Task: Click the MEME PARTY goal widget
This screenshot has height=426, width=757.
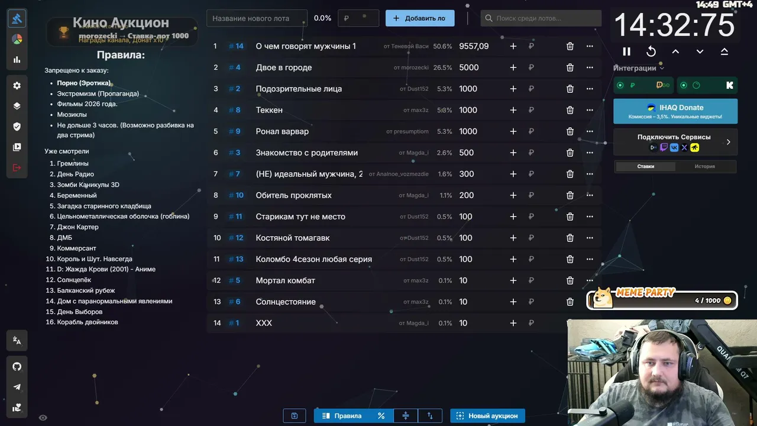Action: coord(662,299)
